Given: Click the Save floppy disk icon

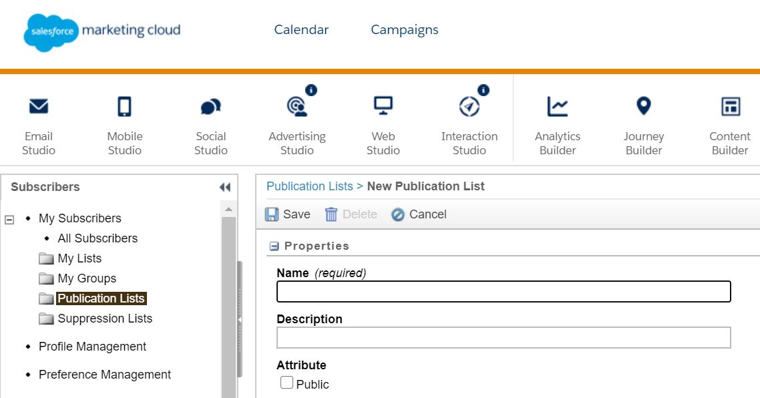Looking at the screenshot, I should 272,214.
